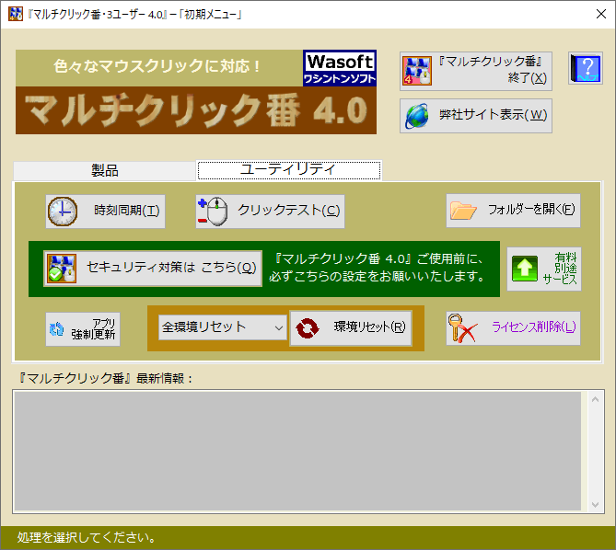This screenshot has width=616, height=550.
Task: Click the アプリ強制更新 refresh icon
Action: click(57, 328)
